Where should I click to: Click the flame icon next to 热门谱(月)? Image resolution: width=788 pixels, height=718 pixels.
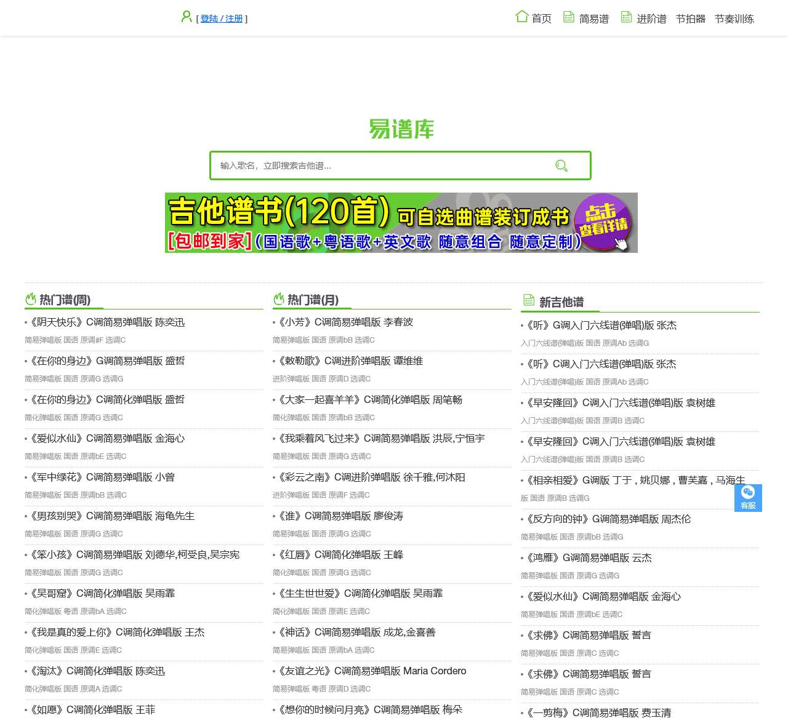click(x=279, y=299)
